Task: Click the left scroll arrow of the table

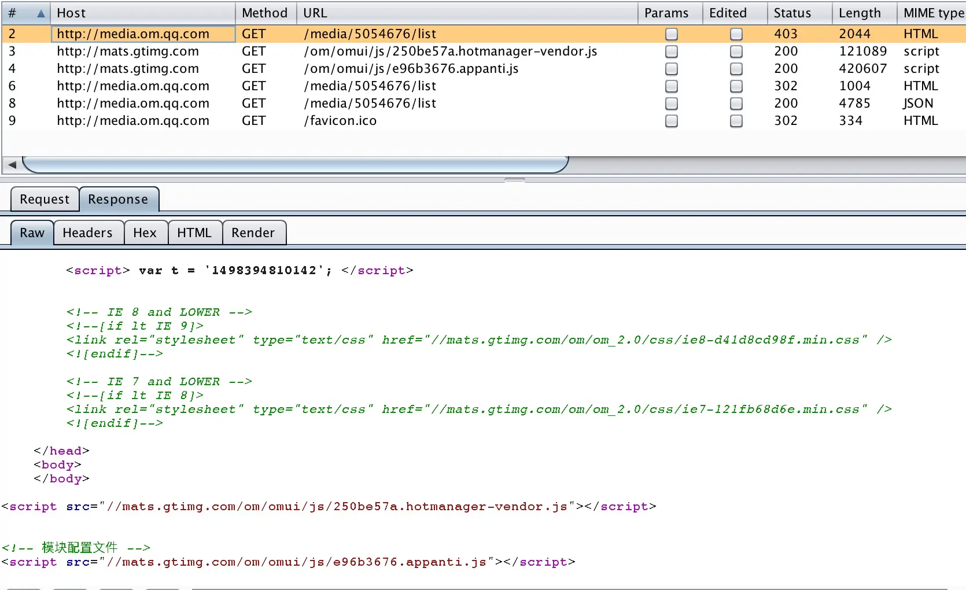Action: tap(12, 165)
